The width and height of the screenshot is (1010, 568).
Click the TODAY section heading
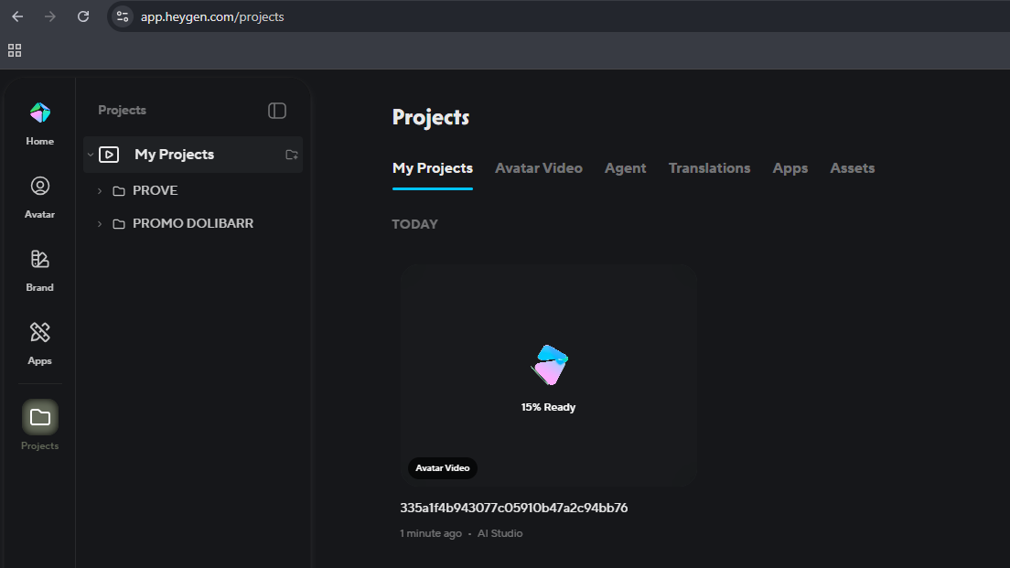414,224
